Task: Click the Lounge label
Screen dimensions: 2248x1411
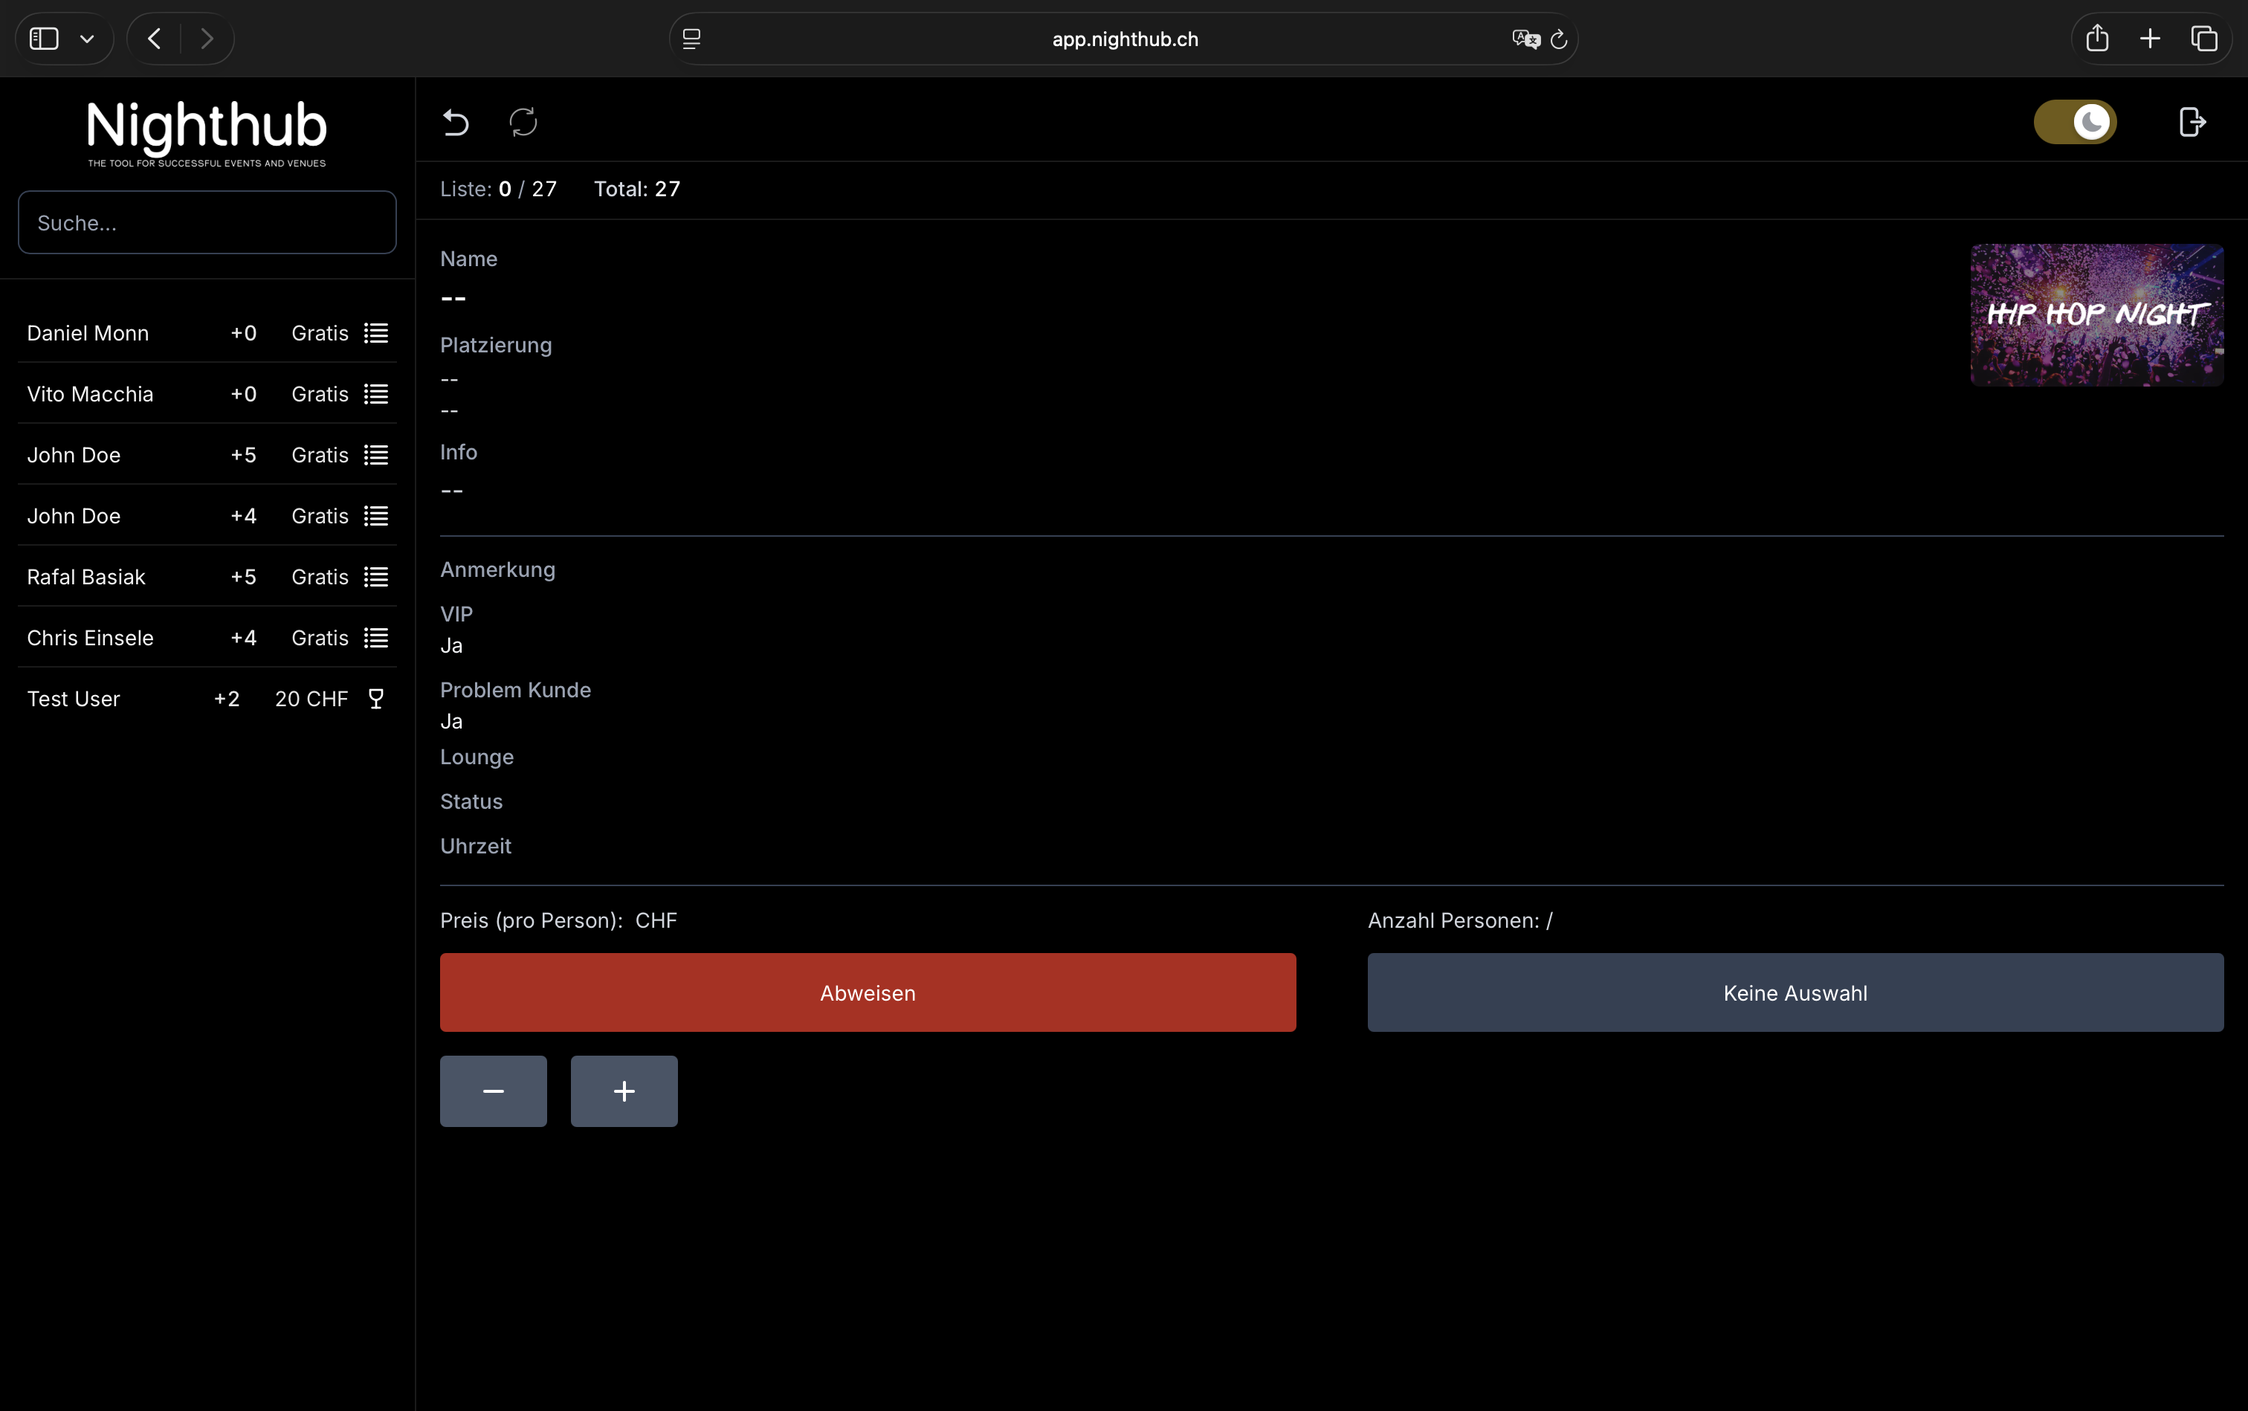Action: tap(477, 757)
